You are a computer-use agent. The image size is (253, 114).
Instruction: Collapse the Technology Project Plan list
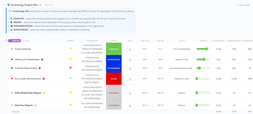coord(5,5)
